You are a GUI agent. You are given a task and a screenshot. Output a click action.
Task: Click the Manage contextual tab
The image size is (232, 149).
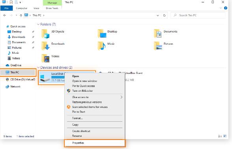click(x=52, y=2)
